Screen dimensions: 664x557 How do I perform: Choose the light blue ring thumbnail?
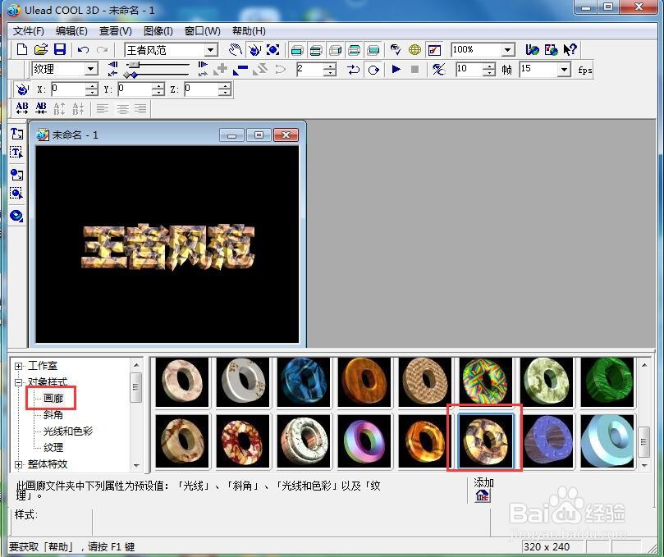(x=607, y=441)
